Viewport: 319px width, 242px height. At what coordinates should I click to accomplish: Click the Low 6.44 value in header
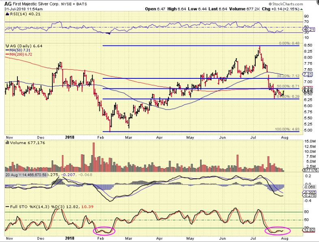click(197, 9)
